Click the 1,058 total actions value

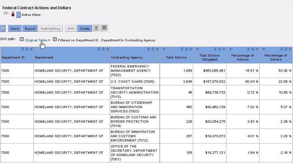(x=188, y=71)
